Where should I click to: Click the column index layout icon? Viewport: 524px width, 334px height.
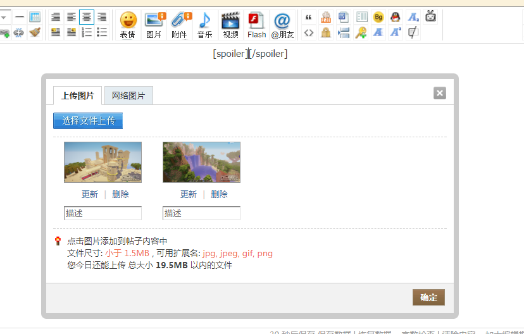(x=361, y=16)
